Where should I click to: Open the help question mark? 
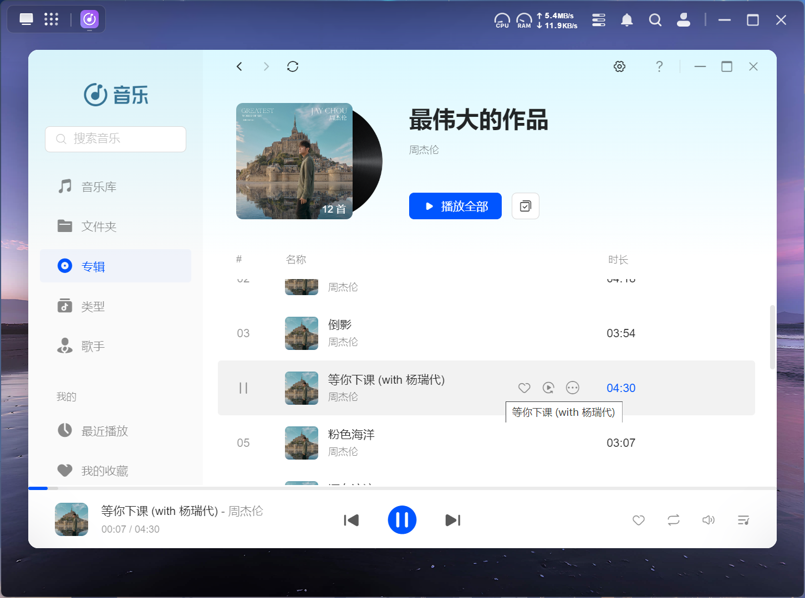tap(659, 66)
